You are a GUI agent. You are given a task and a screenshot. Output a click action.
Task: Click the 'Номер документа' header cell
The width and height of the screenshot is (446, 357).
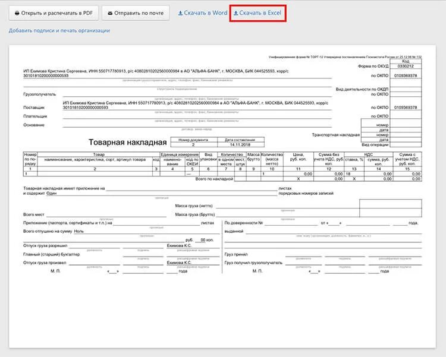(193, 140)
